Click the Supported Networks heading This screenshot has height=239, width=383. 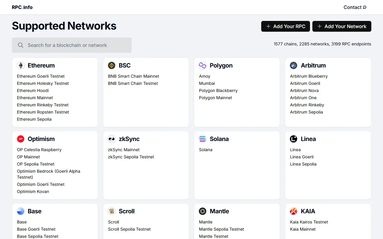(64, 26)
